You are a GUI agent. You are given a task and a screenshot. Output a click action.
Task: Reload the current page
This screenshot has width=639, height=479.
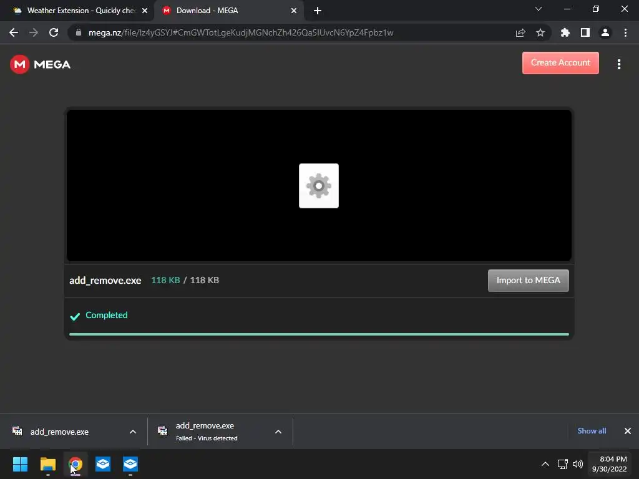(54, 32)
